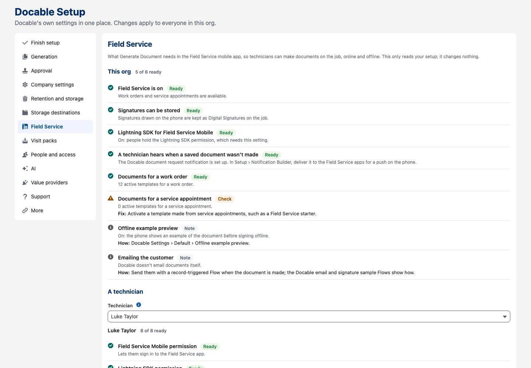Click the Value providers icon
This screenshot has height=368, width=531.
tap(25, 183)
